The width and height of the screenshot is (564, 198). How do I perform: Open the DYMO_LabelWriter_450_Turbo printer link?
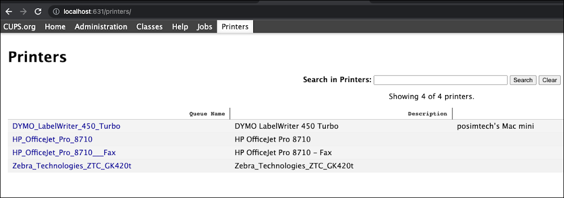(x=66, y=126)
